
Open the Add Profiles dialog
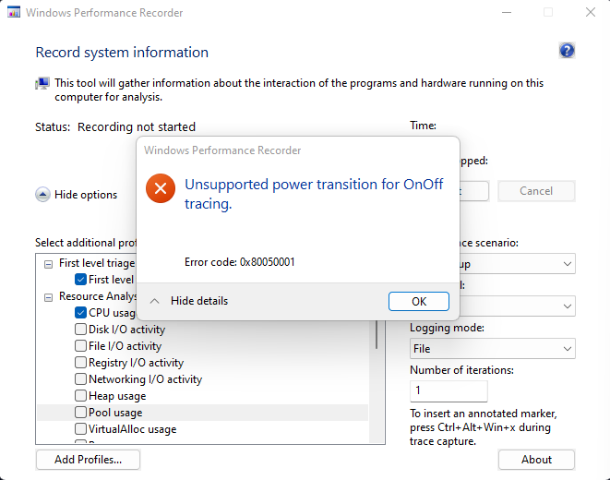coord(88,460)
